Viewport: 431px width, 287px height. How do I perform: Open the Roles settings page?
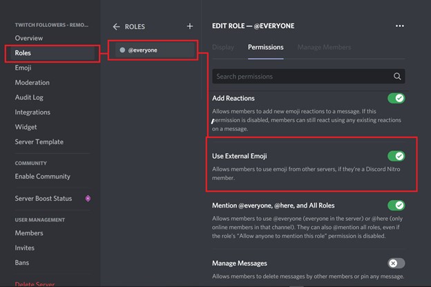coord(52,53)
